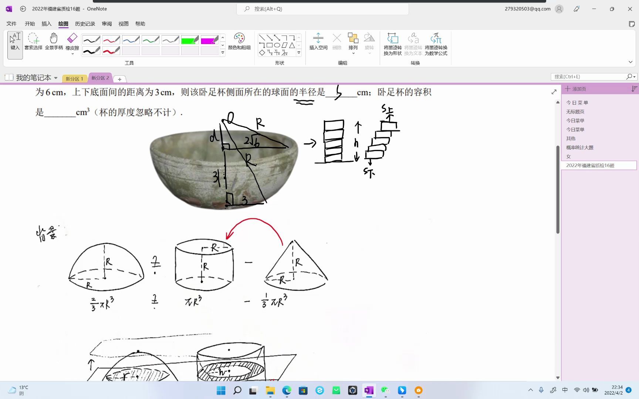This screenshot has height=399, width=639.
Task: Select the magenta highlighter
Action: point(210,40)
